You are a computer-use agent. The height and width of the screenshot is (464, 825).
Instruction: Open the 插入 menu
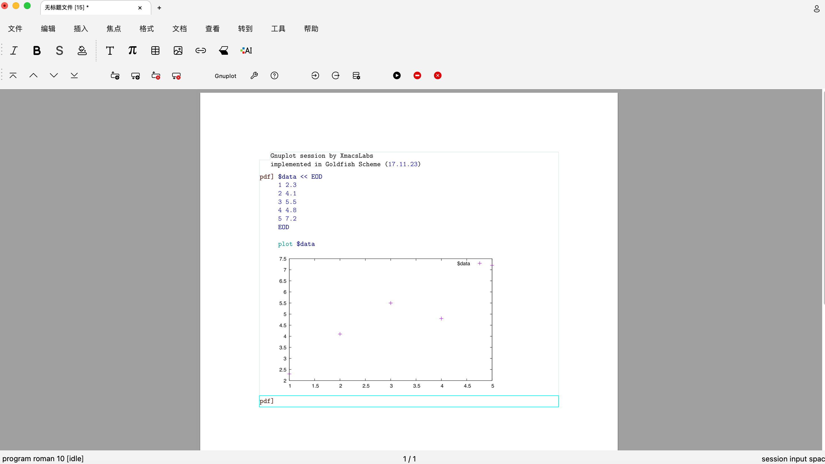pos(81,29)
